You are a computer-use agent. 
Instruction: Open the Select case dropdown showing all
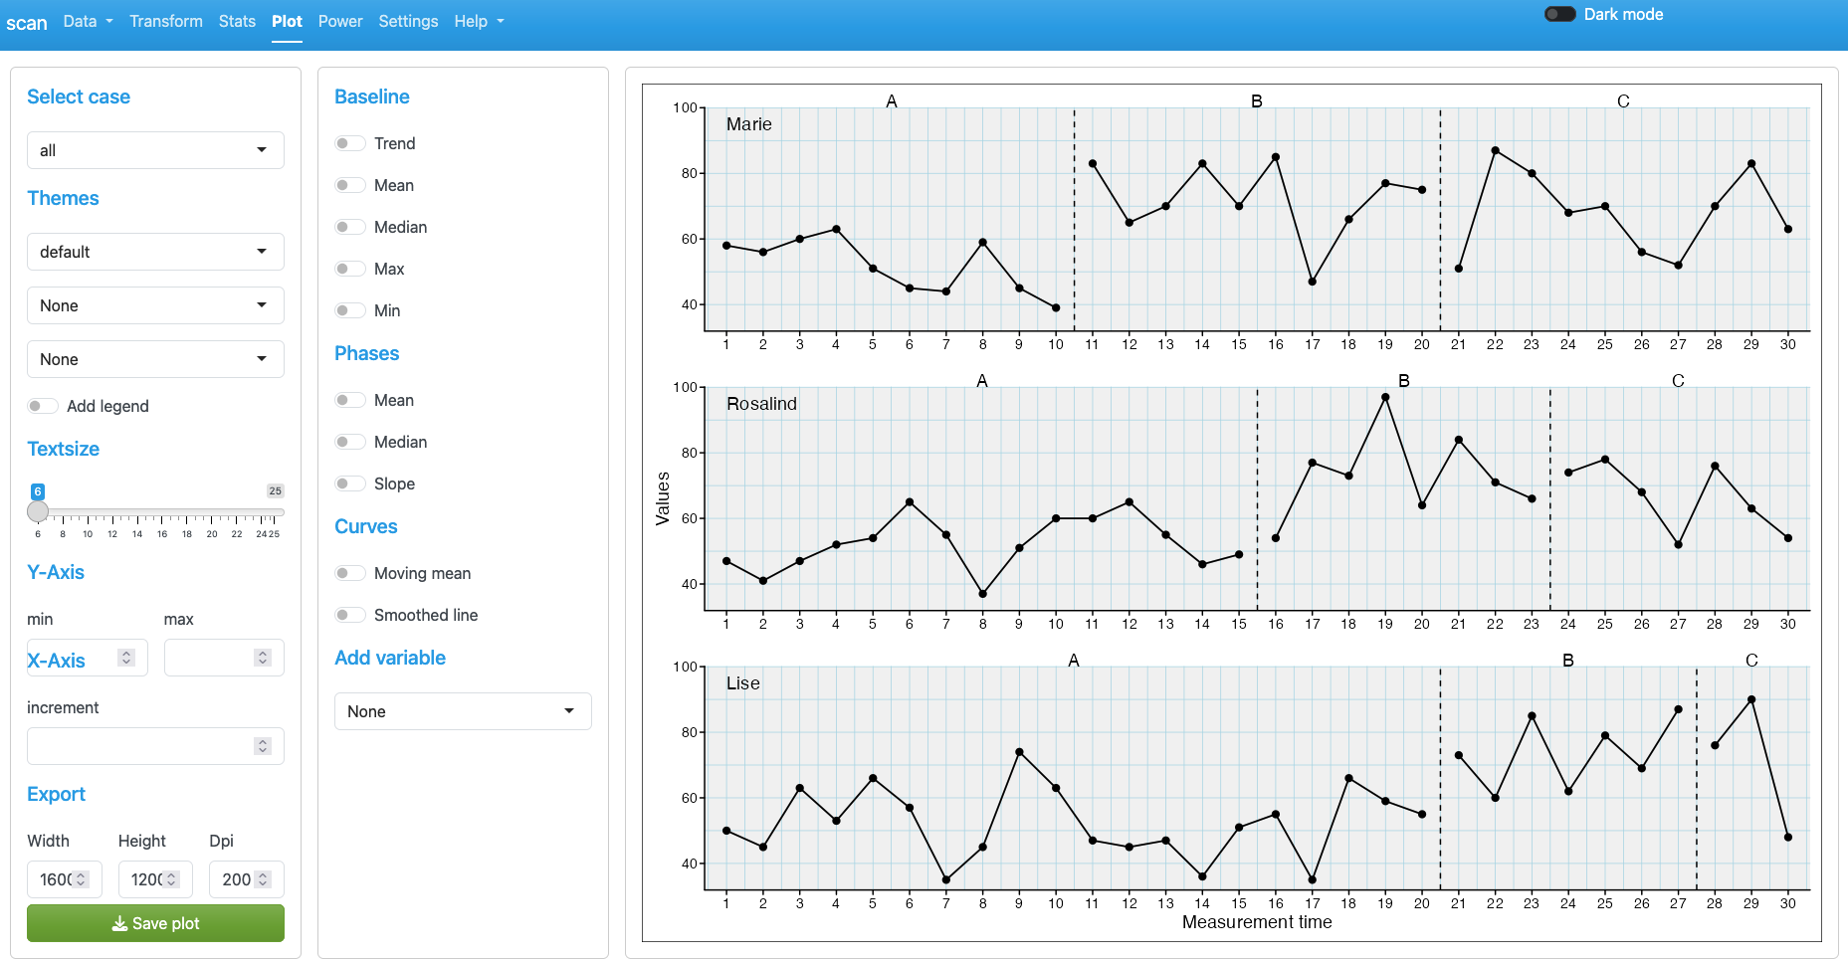155,150
